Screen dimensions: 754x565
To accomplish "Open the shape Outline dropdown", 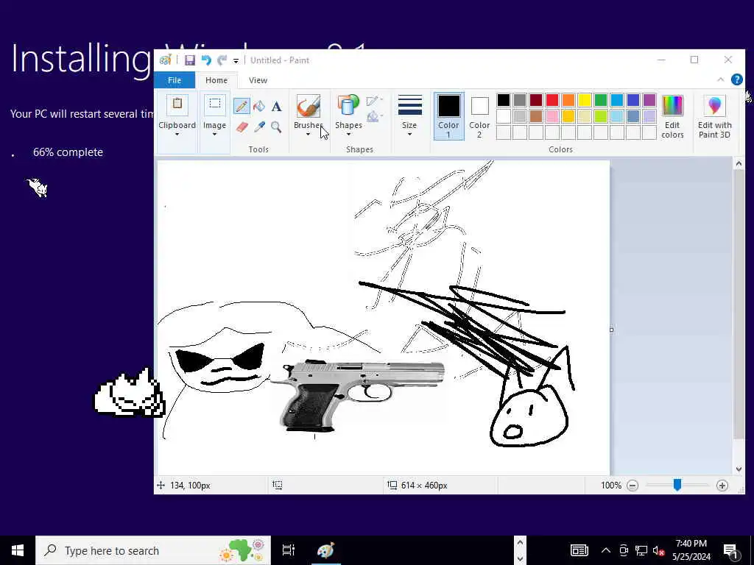I will coord(375,100).
